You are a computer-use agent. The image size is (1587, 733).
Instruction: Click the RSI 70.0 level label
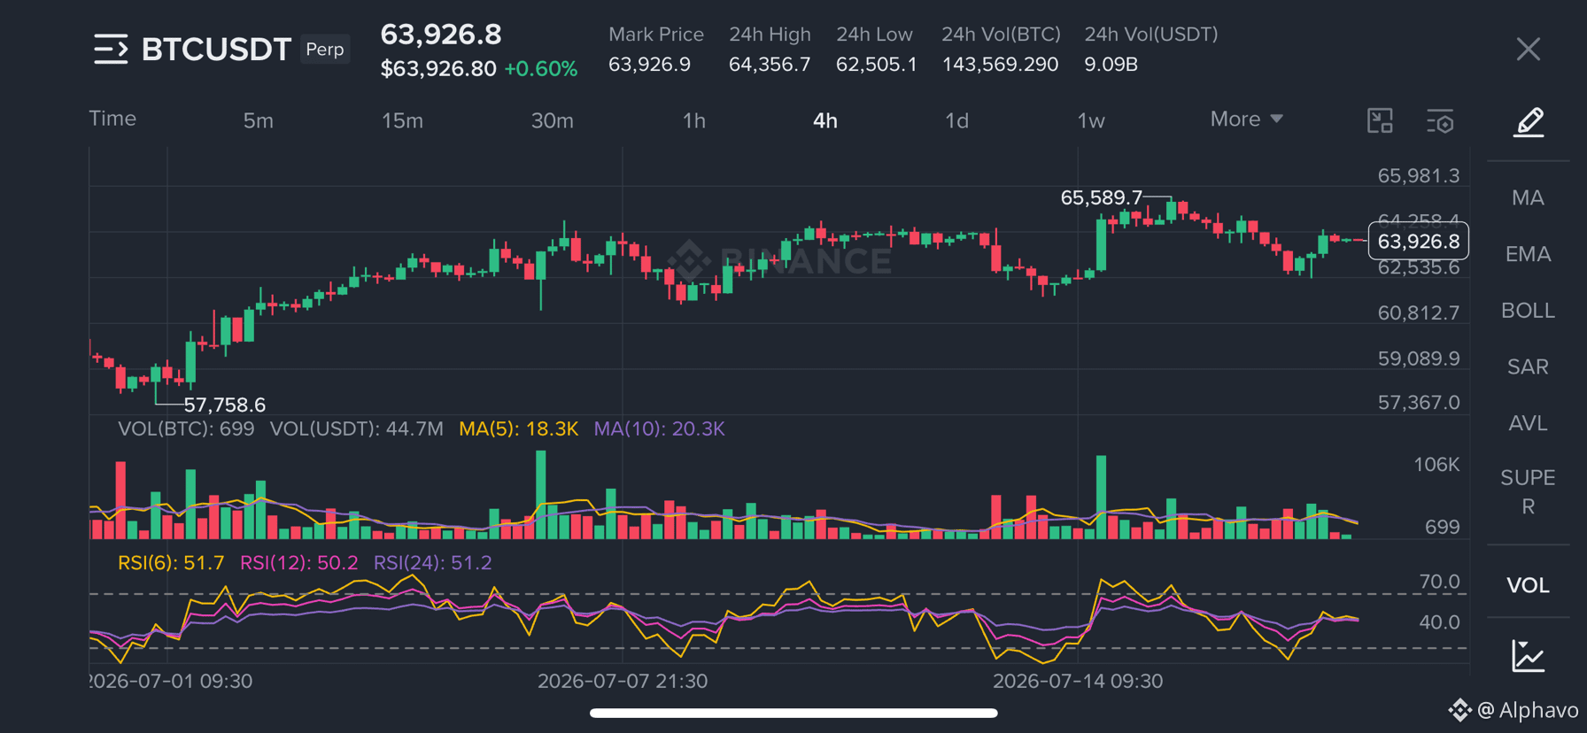click(x=1439, y=582)
